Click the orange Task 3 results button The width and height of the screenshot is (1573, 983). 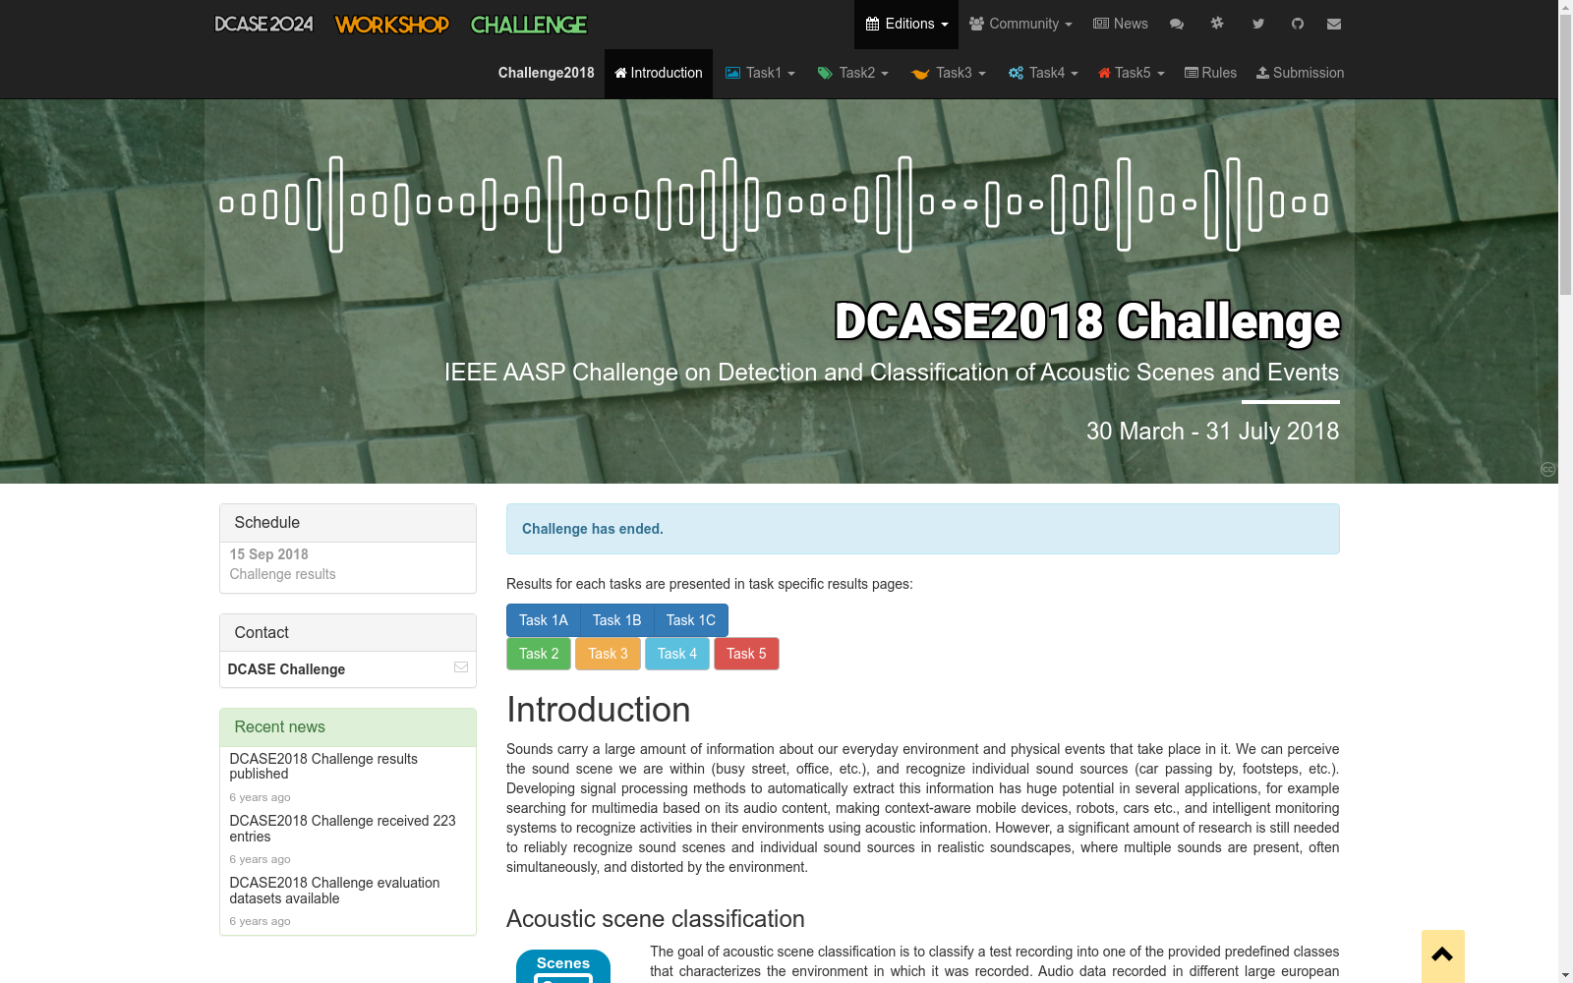(608, 654)
